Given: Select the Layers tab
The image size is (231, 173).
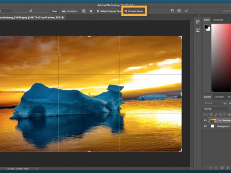Looking at the screenshot, I should (x=207, y=97).
